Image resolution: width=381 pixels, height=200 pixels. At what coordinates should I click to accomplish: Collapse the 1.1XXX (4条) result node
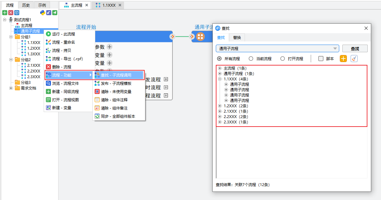point(220,79)
